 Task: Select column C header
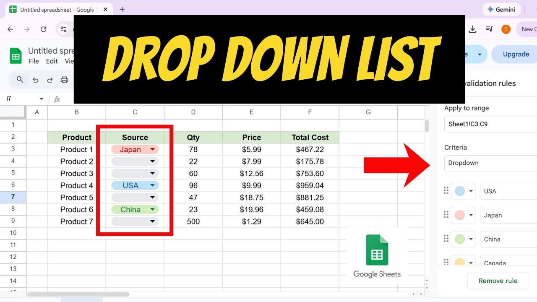(135, 112)
